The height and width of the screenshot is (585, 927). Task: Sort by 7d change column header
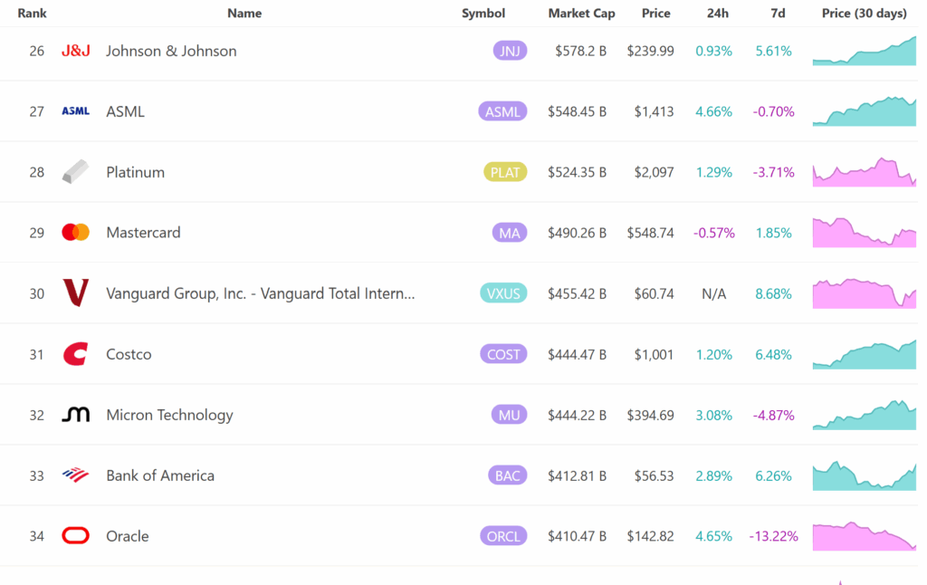tap(778, 14)
